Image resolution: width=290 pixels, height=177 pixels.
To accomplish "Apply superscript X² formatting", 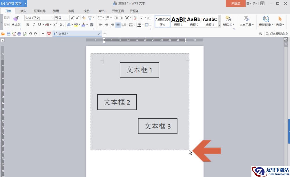I will (x=55, y=25).
